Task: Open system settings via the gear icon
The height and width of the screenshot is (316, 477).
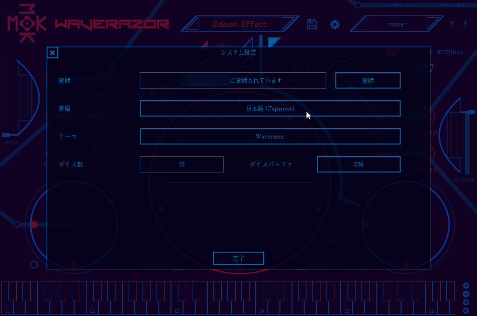Action: (334, 24)
